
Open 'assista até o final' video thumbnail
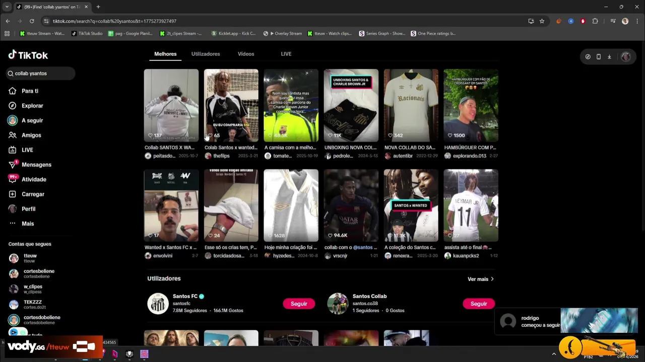(471, 206)
